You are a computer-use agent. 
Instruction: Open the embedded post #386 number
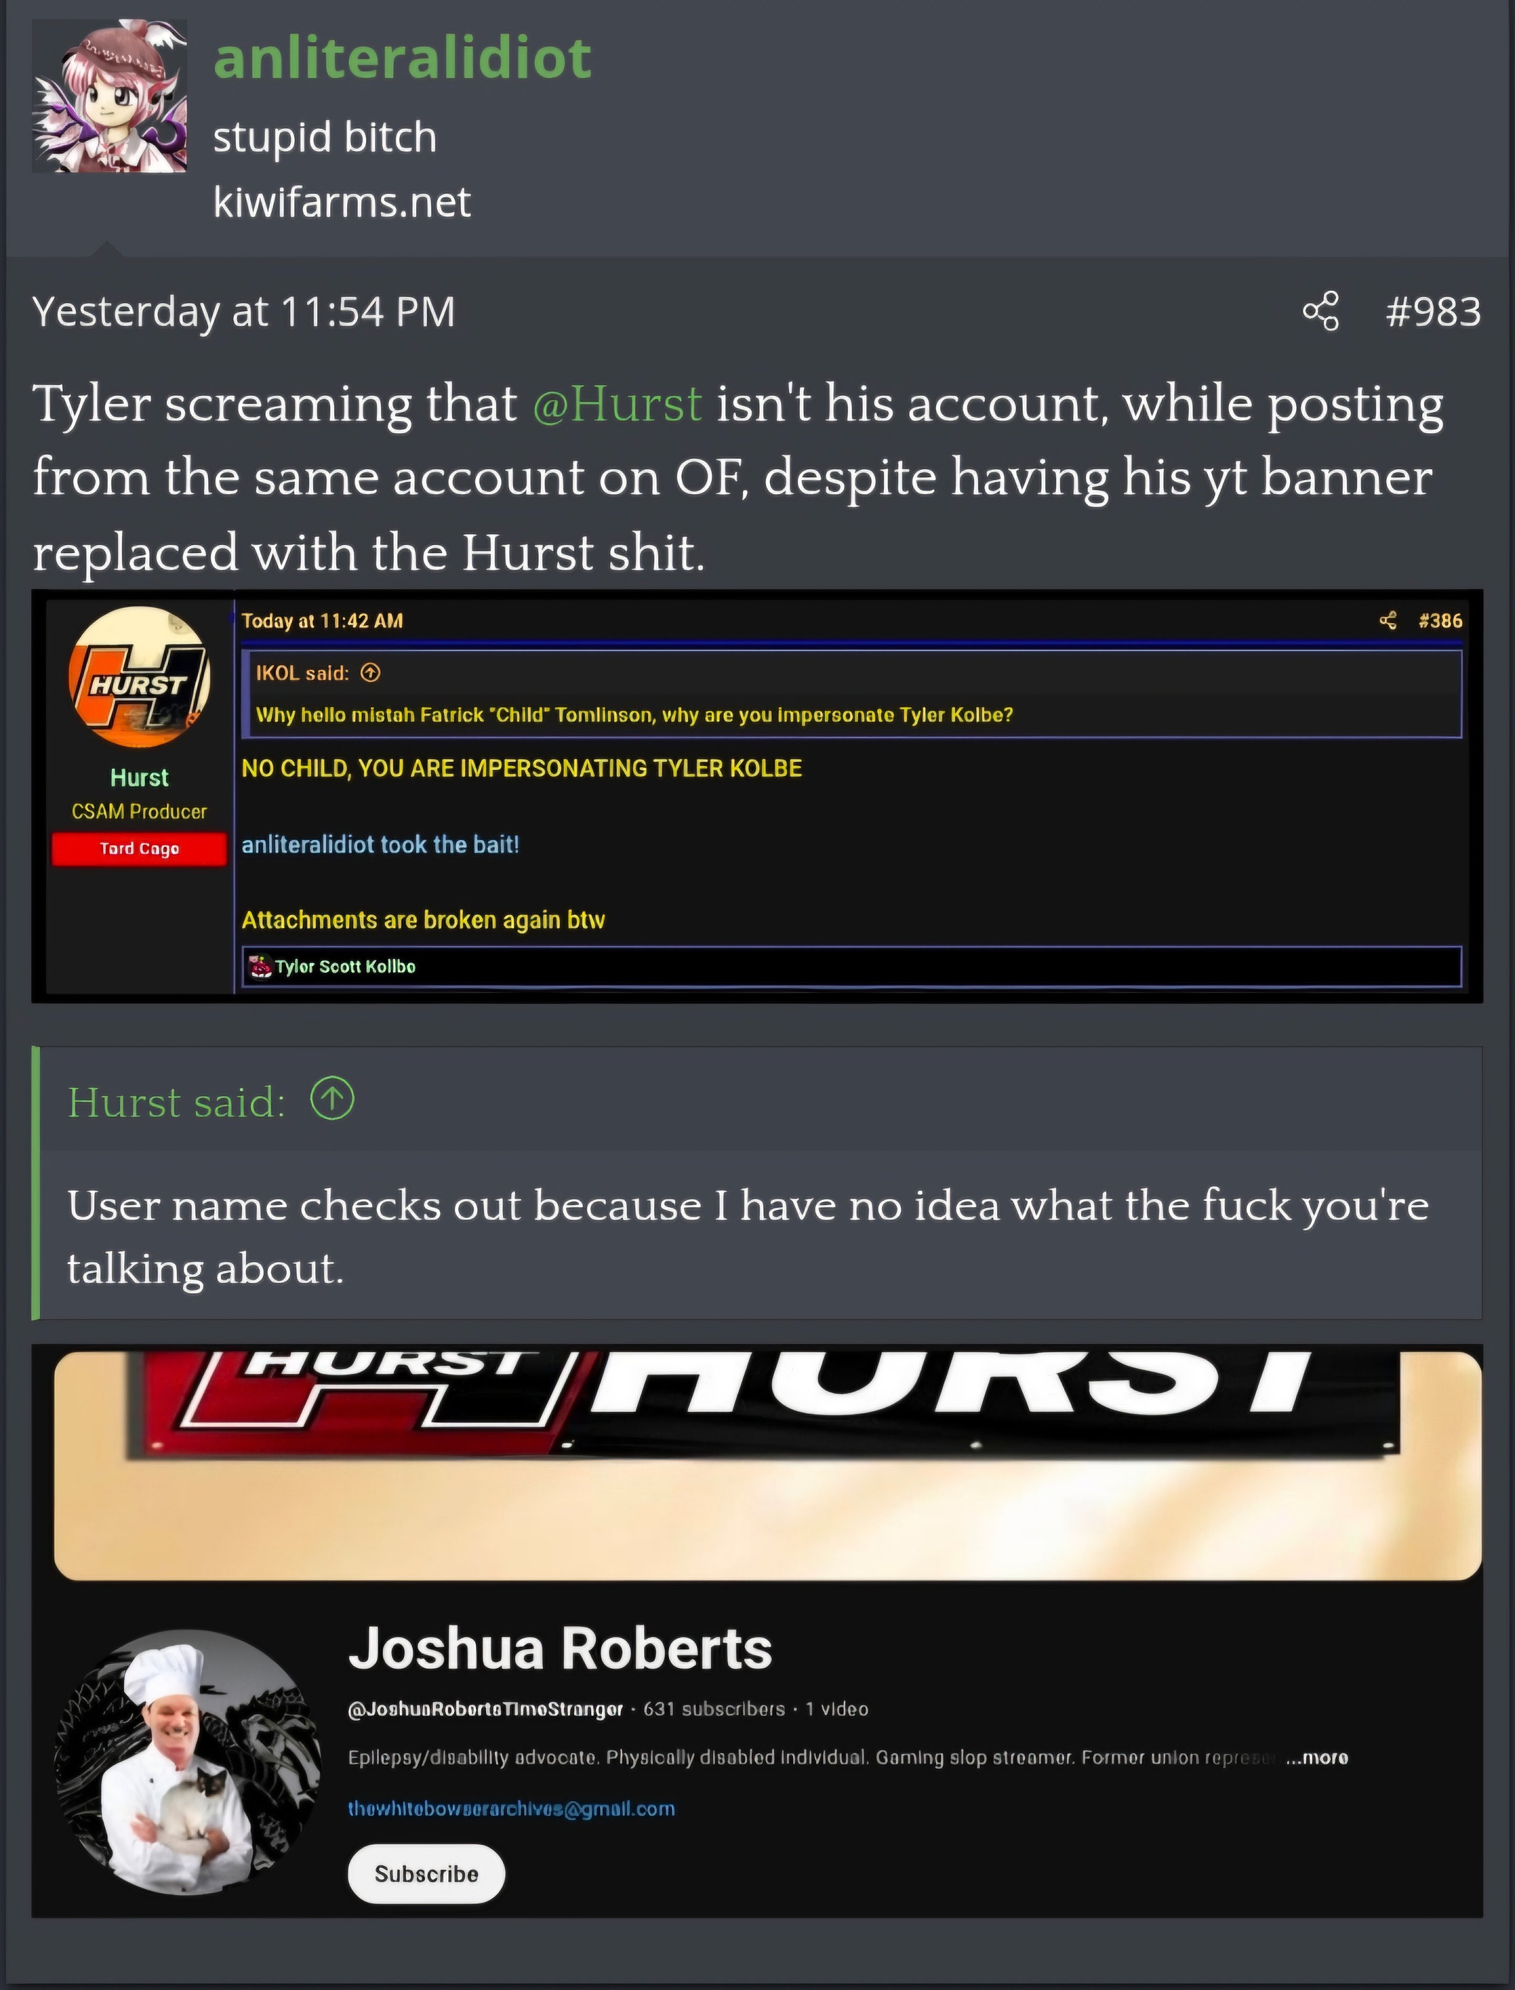pyautogui.click(x=1440, y=621)
